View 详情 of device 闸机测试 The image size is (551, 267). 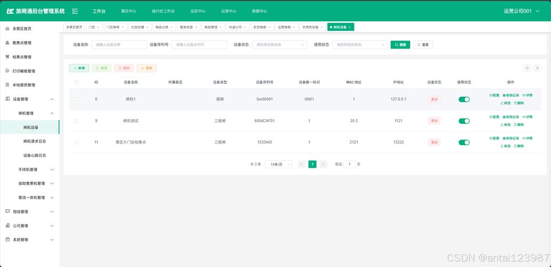click(x=527, y=116)
